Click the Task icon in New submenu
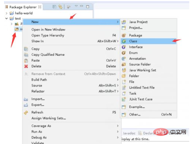The height and width of the screenshot is (144, 190). 124,93
